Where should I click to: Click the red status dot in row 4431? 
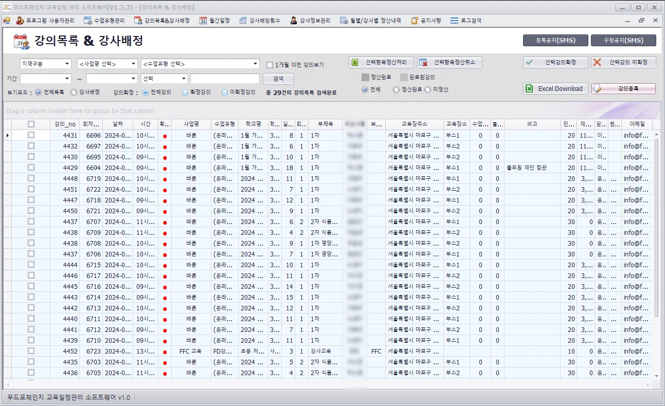pos(165,136)
